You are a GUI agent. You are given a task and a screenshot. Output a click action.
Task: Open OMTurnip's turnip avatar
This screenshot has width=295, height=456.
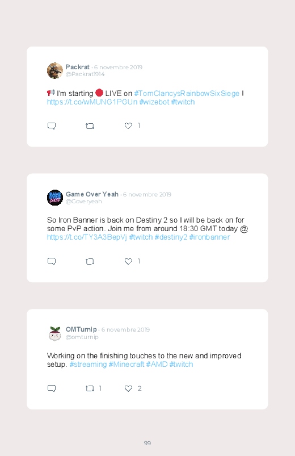point(55,333)
